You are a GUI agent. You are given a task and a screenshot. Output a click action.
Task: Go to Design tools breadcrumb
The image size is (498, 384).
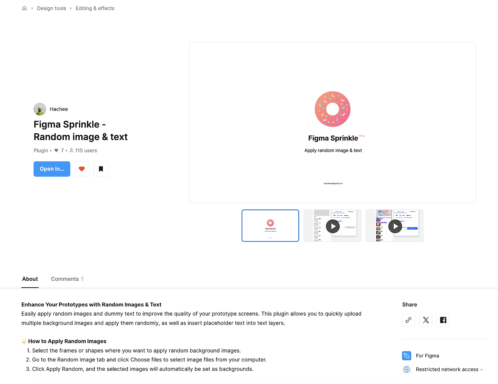pyautogui.click(x=51, y=8)
